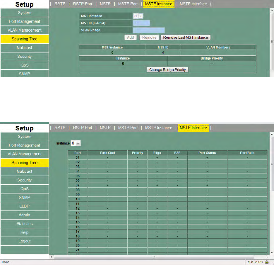
Task: Click Port 21 row in interface table
Action: 167,250
